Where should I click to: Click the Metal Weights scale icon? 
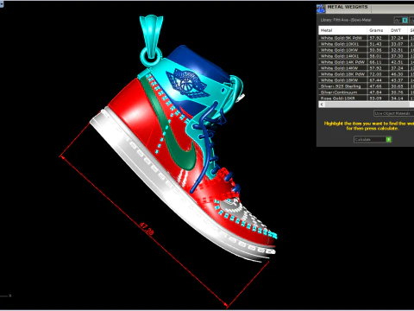pyautogui.click(x=321, y=9)
